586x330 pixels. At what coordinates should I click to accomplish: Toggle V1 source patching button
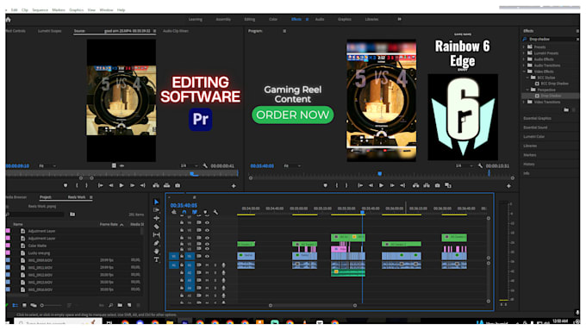(x=173, y=257)
